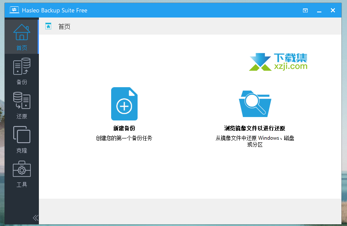Image resolution: width=347 pixels, height=226 pixels.
Task: Close the Hasleo Backup Suite window
Action: click(x=333, y=10)
